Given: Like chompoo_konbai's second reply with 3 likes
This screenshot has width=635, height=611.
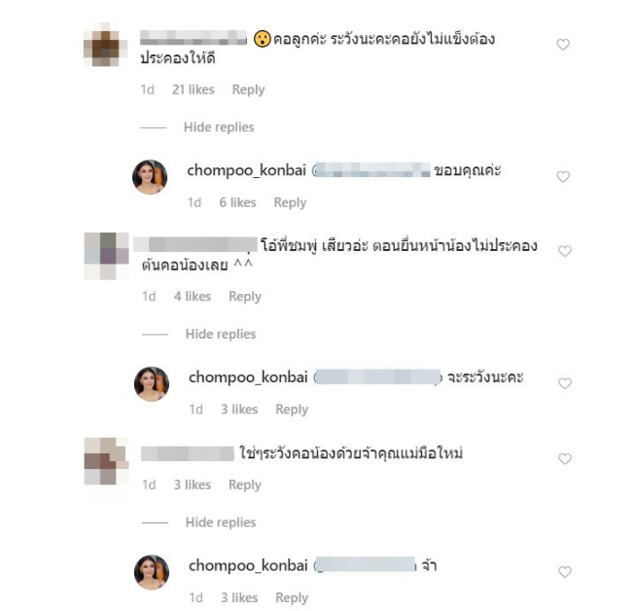Looking at the screenshot, I should [565, 383].
